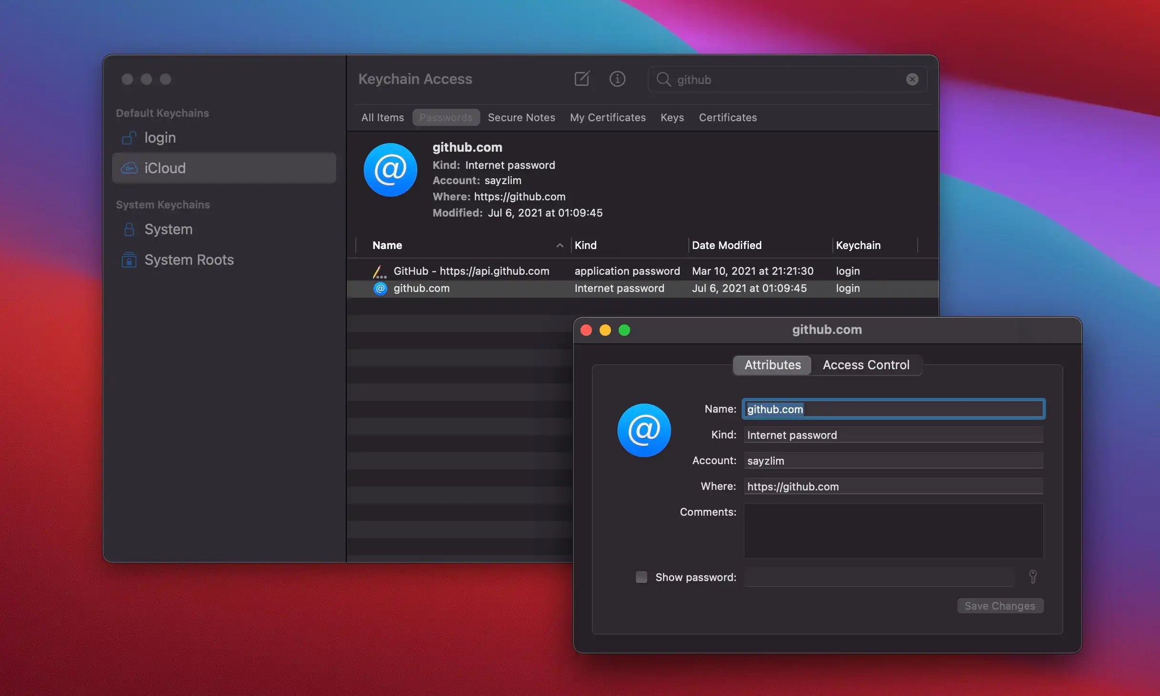Screen dimensions: 1160x696
Task: Click the System Roots cabinet icon
Action: pyautogui.click(x=129, y=260)
